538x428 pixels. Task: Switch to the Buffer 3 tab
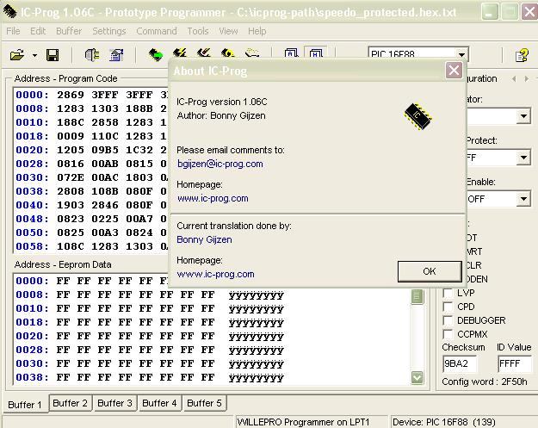point(114,403)
